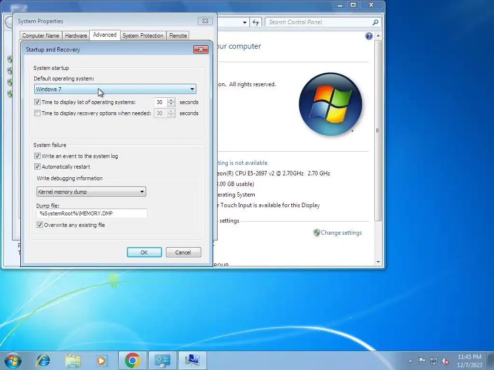Switch to Computer Name tab
The height and width of the screenshot is (370, 494).
pos(41,36)
